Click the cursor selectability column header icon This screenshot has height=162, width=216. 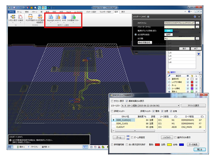coord(196,76)
